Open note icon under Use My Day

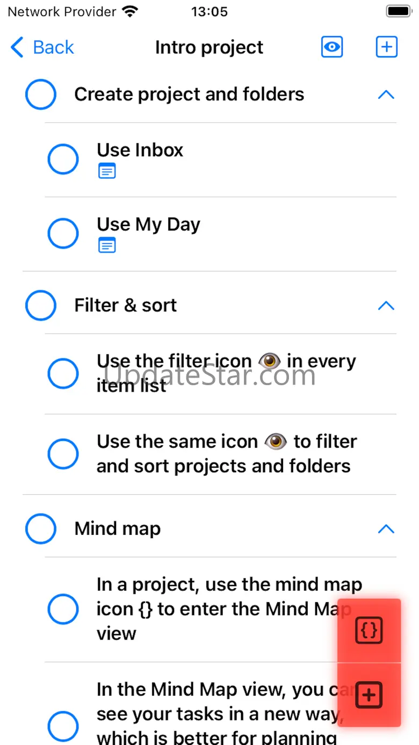[107, 245]
